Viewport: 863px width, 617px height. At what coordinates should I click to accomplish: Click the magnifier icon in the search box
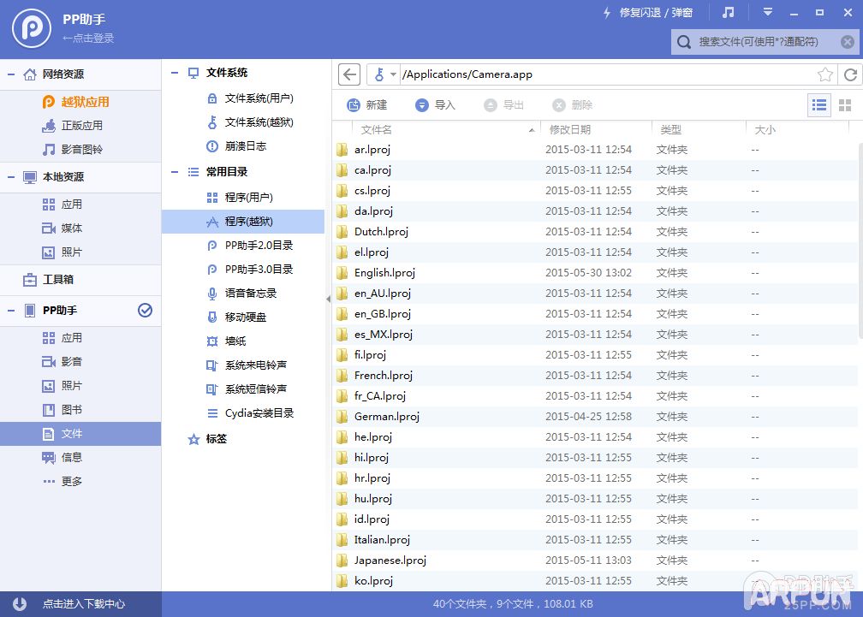pyautogui.click(x=683, y=41)
